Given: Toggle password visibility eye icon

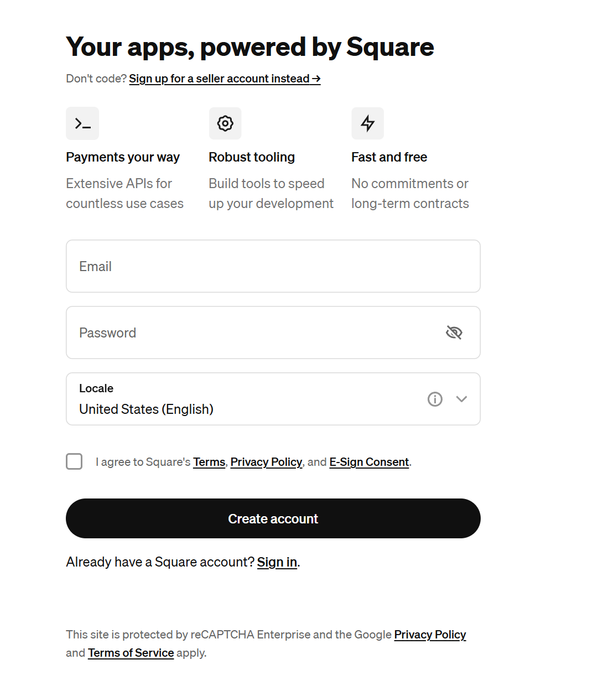Looking at the screenshot, I should coord(454,333).
